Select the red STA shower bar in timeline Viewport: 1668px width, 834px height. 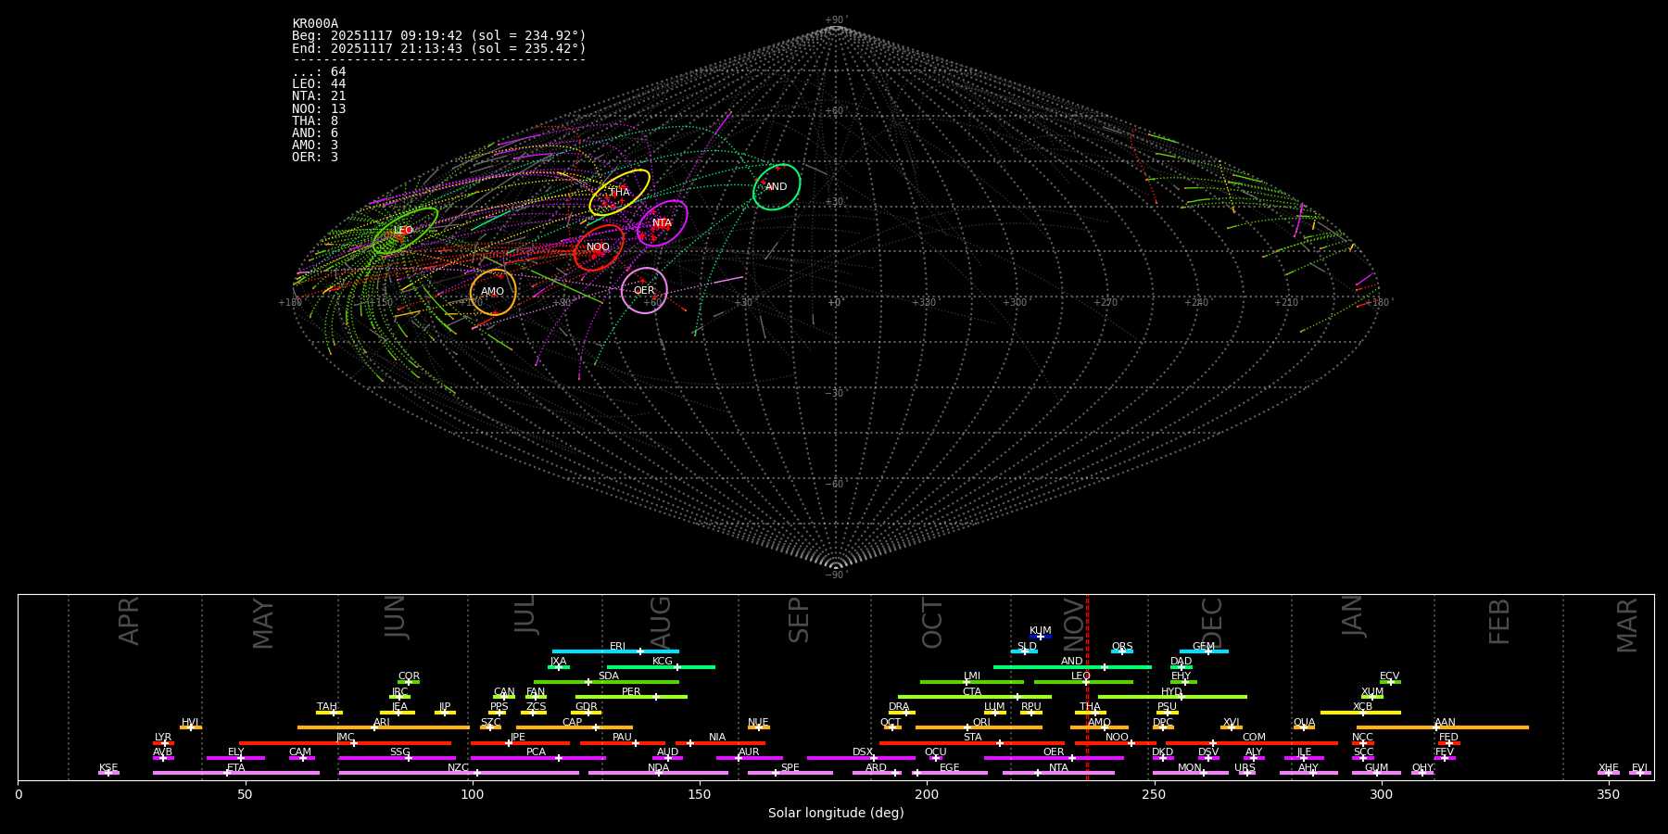coord(972,743)
